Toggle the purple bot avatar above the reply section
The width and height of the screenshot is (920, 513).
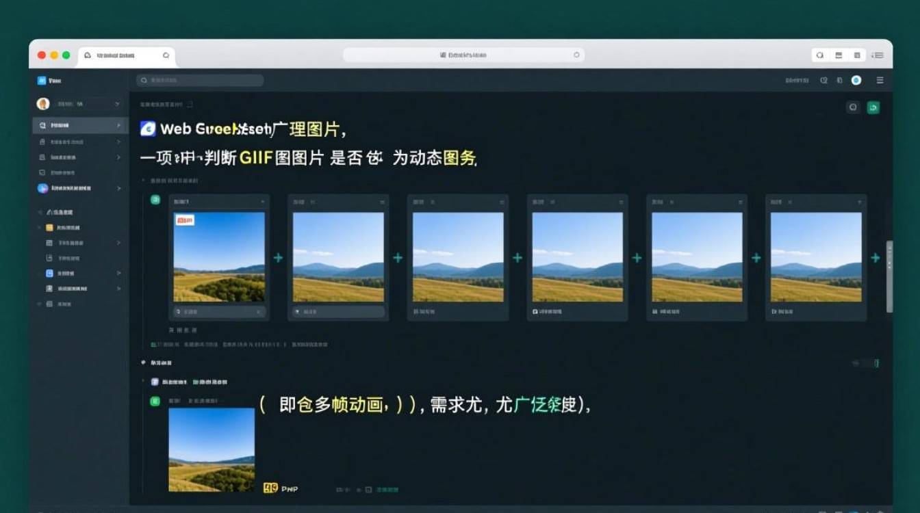tap(155, 382)
